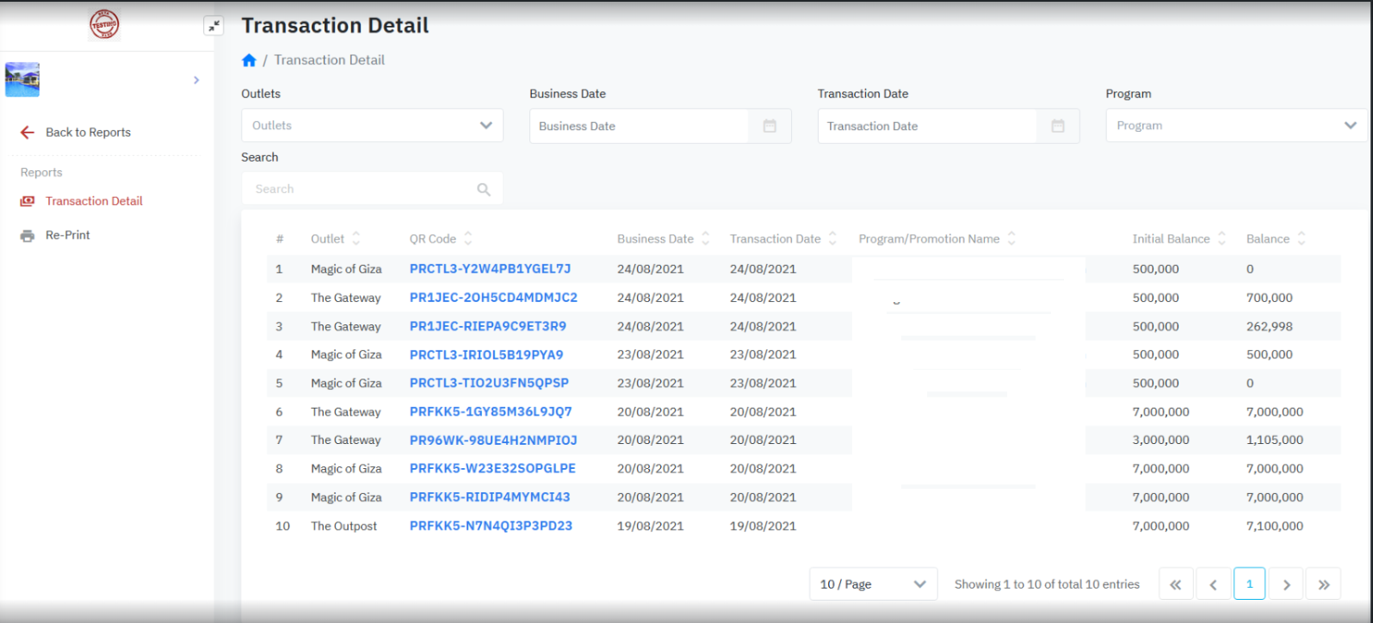
Task: Click the Business Date calendar icon
Action: [x=770, y=126]
